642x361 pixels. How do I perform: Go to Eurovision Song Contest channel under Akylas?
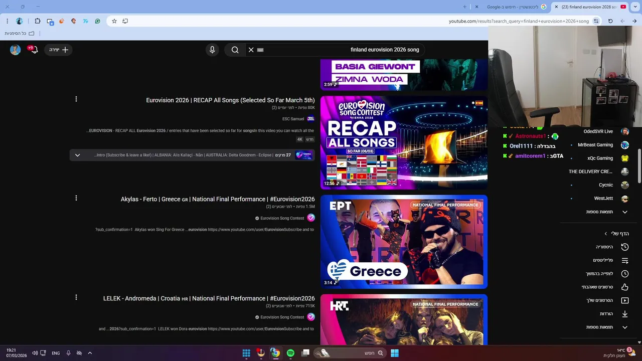click(282, 218)
